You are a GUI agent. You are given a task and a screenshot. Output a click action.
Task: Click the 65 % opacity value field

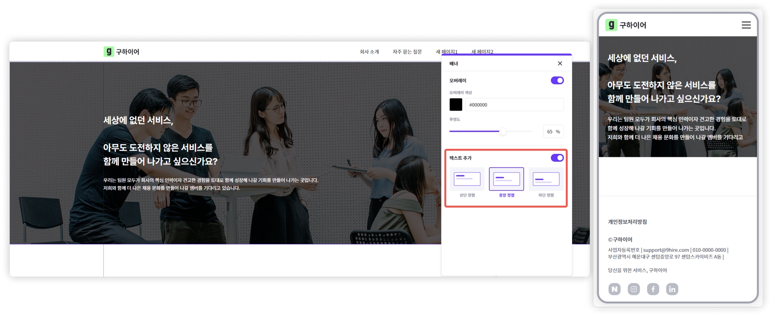pyautogui.click(x=553, y=132)
